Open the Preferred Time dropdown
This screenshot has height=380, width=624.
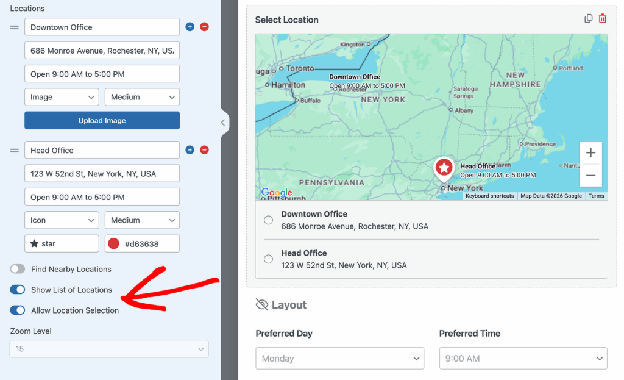[x=523, y=358]
